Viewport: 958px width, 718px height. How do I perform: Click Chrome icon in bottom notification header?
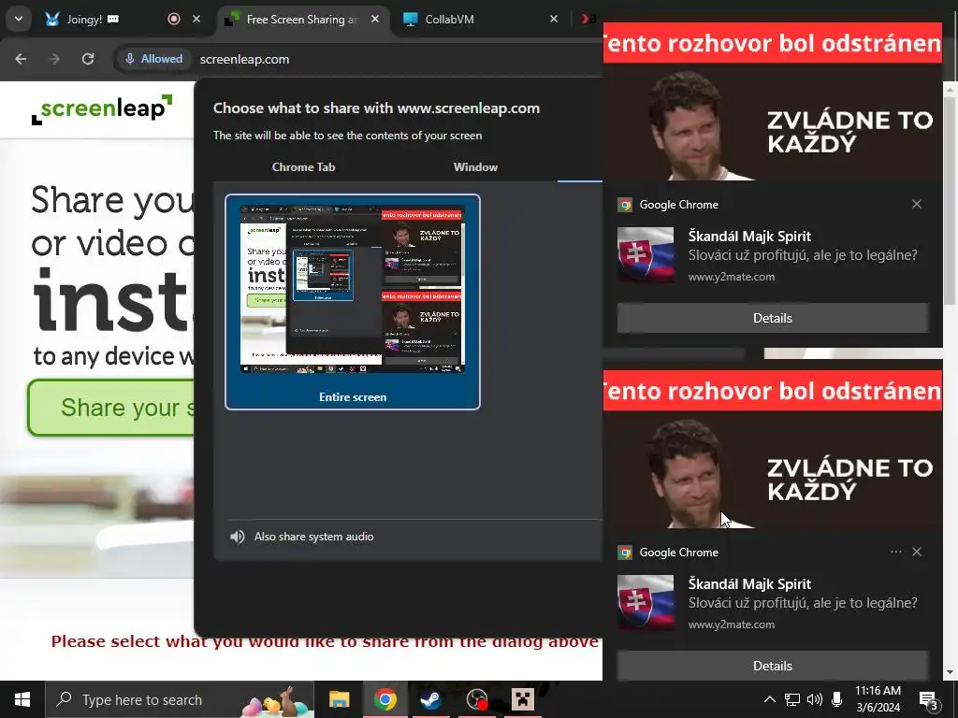click(625, 553)
